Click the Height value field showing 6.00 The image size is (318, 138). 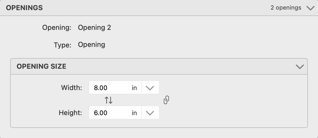(109, 113)
